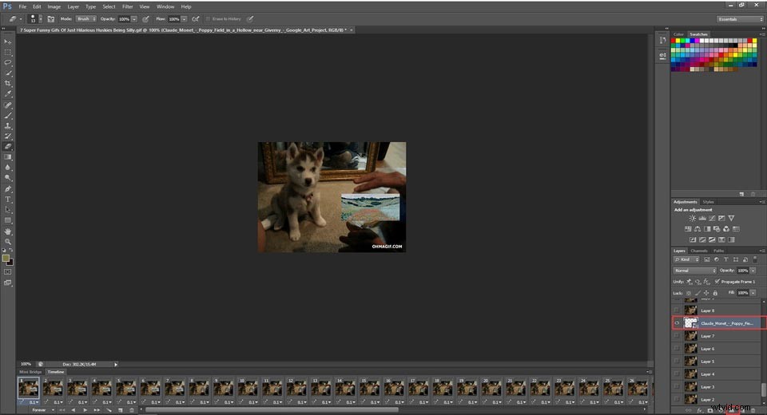This screenshot has height=415, width=767.
Task: Show Layer 3 visibility box
Action: (x=677, y=386)
